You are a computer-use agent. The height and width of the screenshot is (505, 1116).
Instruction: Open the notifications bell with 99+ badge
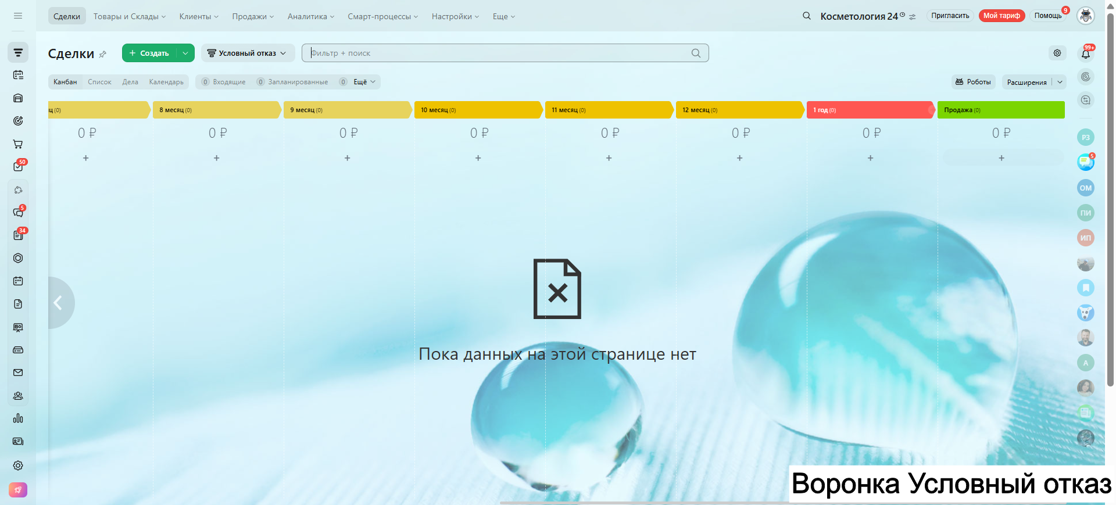click(x=1086, y=54)
